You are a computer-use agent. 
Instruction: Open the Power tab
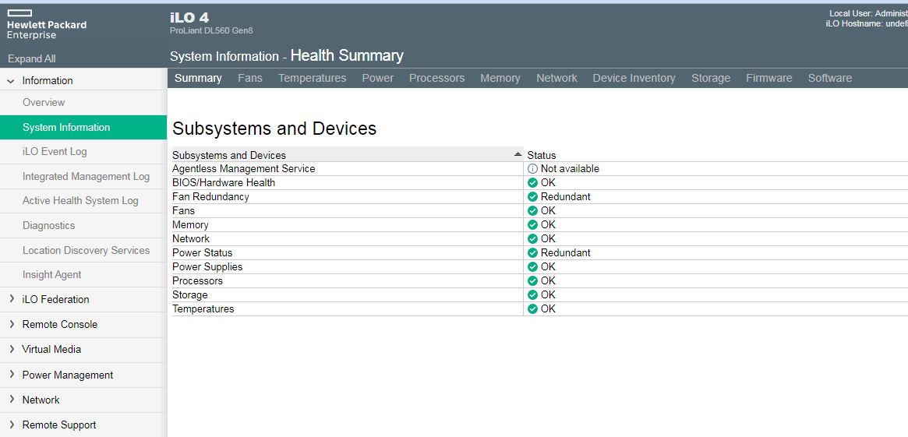pos(377,78)
